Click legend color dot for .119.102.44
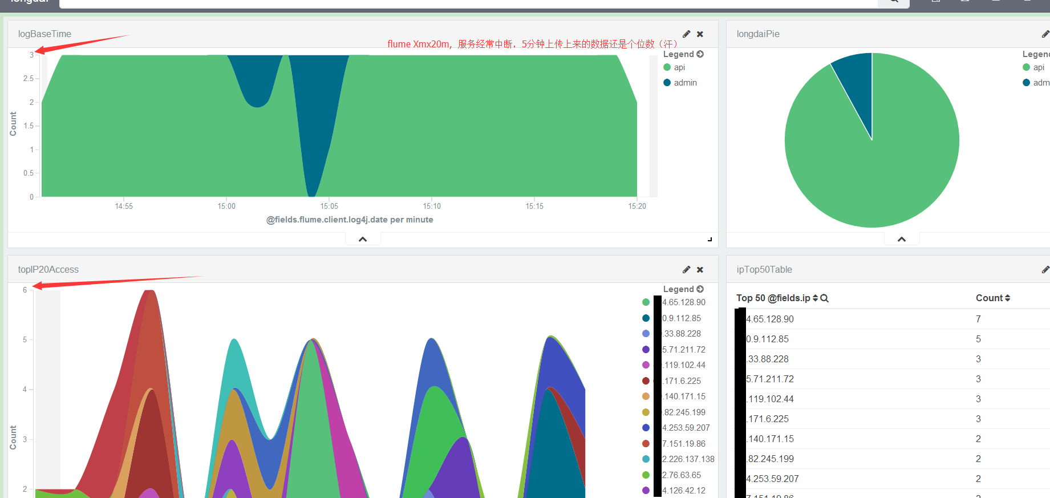The height and width of the screenshot is (498, 1050). pyautogui.click(x=646, y=365)
